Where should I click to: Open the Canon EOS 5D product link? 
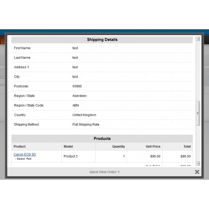point(25,154)
